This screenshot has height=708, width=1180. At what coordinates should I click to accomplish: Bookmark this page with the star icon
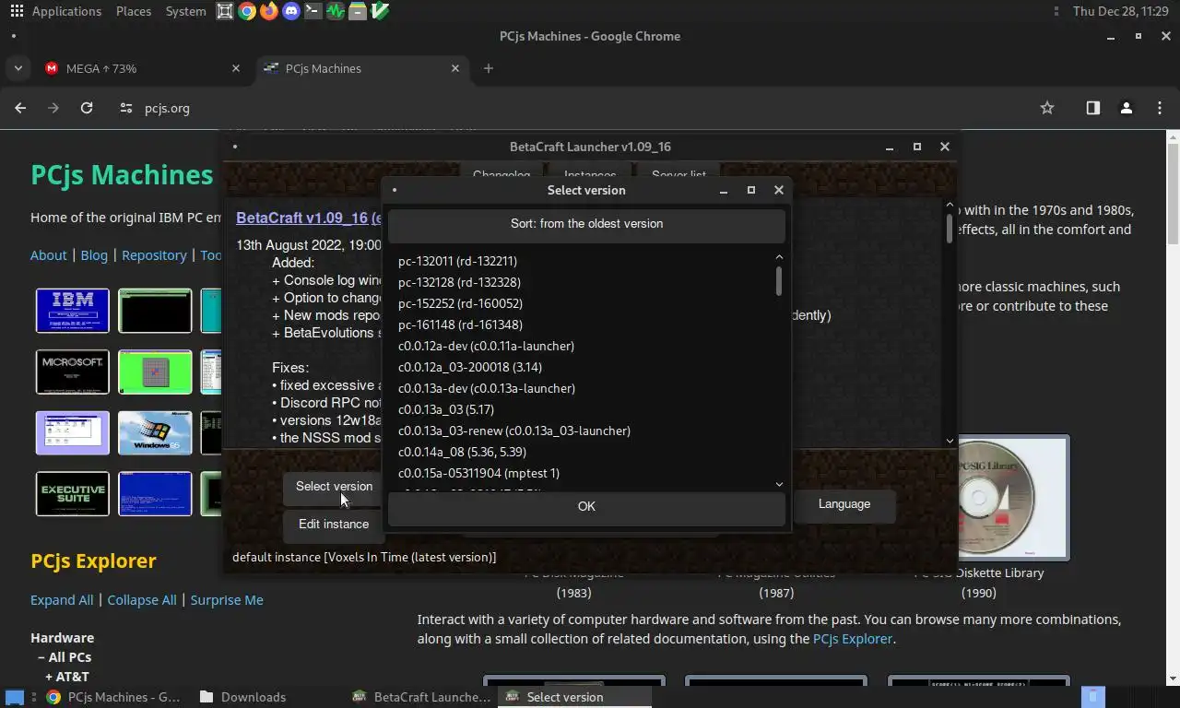click(x=1047, y=108)
